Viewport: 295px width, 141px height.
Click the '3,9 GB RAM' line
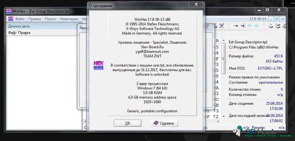click(152, 93)
